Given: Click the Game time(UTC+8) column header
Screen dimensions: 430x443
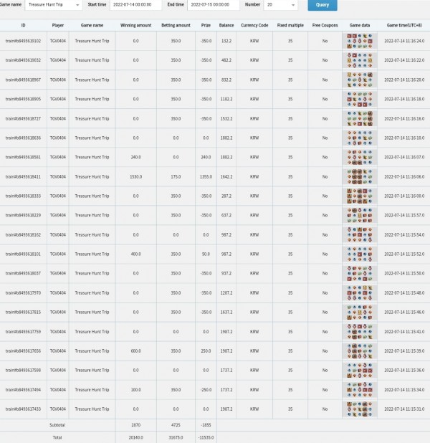Looking at the screenshot, I should [x=404, y=25].
